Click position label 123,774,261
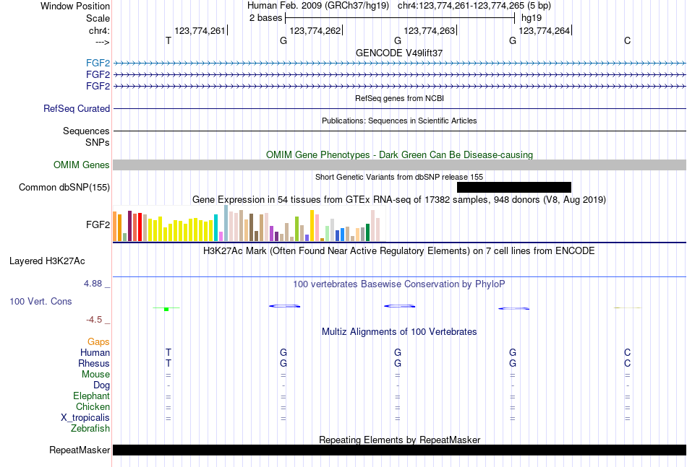Screen dimensions: 687x467 [x=200, y=30]
